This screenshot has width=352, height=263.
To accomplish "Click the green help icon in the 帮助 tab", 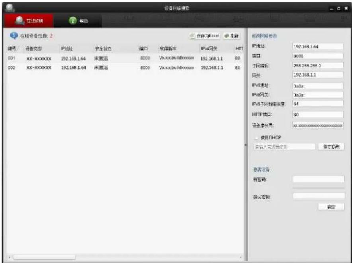I will pos(72,21).
